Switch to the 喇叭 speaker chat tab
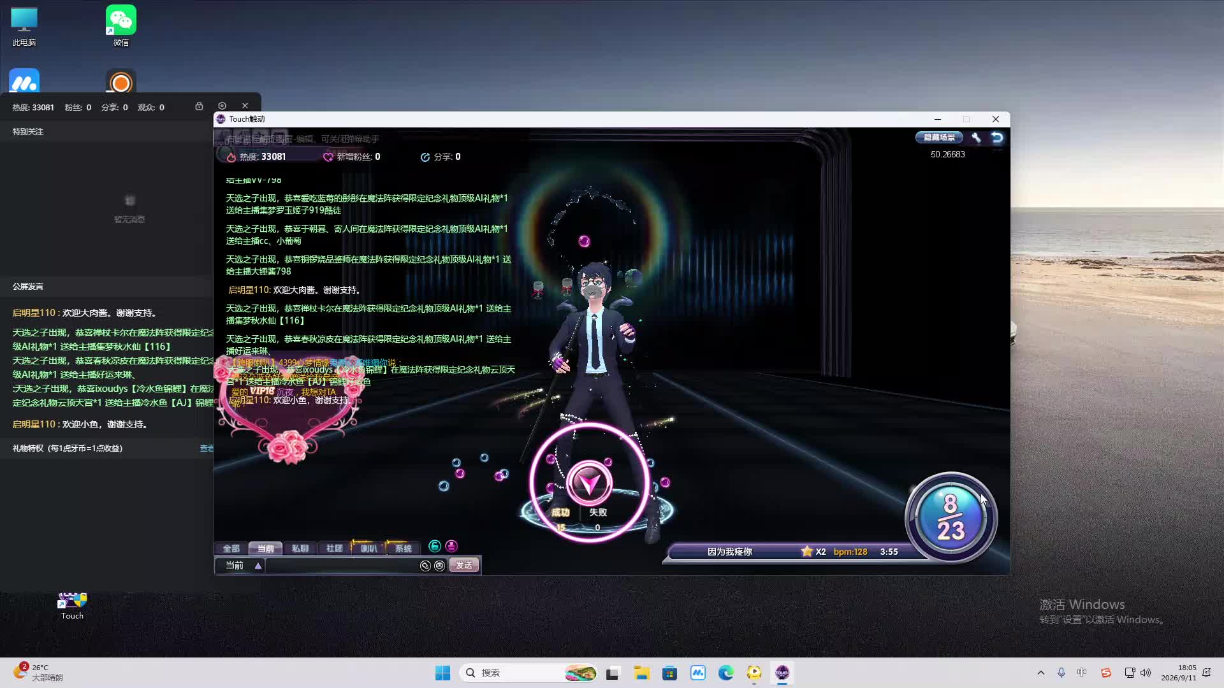The width and height of the screenshot is (1224, 688). coord(368,548)
